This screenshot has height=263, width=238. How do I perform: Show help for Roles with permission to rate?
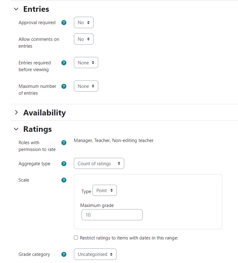[64, 143]
